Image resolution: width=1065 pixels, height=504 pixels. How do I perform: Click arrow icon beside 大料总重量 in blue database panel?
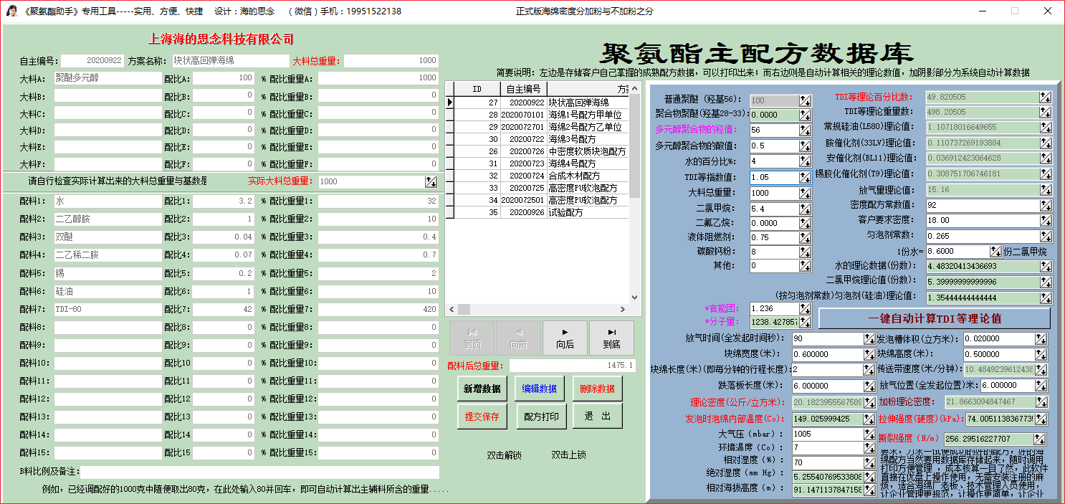[805, 193]
